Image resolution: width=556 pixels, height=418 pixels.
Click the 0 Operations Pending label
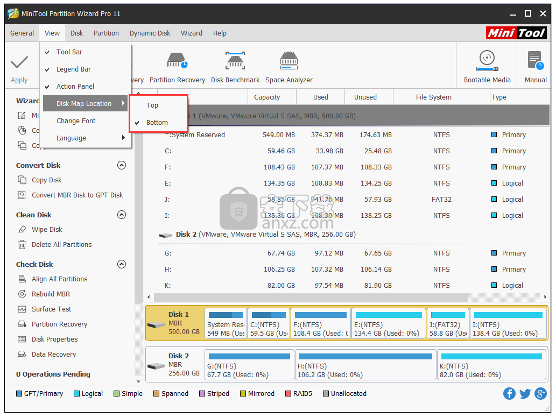click(x=53, y=374)
